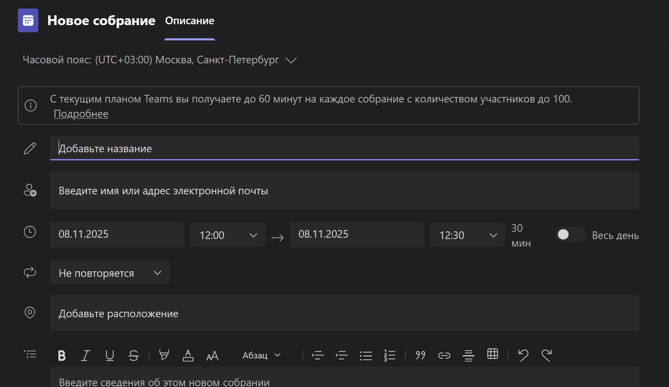Toggle strikethrough formatting
This screenshot has width=669, height=387.
click(x=134, y=356)
